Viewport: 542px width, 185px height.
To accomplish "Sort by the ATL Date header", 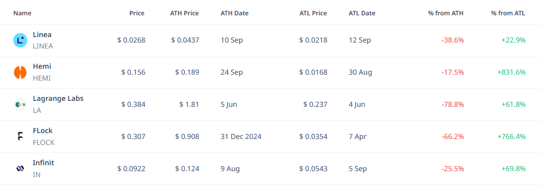I will point(362,13).
